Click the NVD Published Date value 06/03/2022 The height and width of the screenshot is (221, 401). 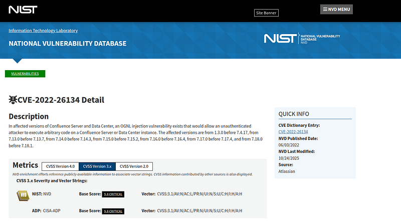(x=289, y=145)
